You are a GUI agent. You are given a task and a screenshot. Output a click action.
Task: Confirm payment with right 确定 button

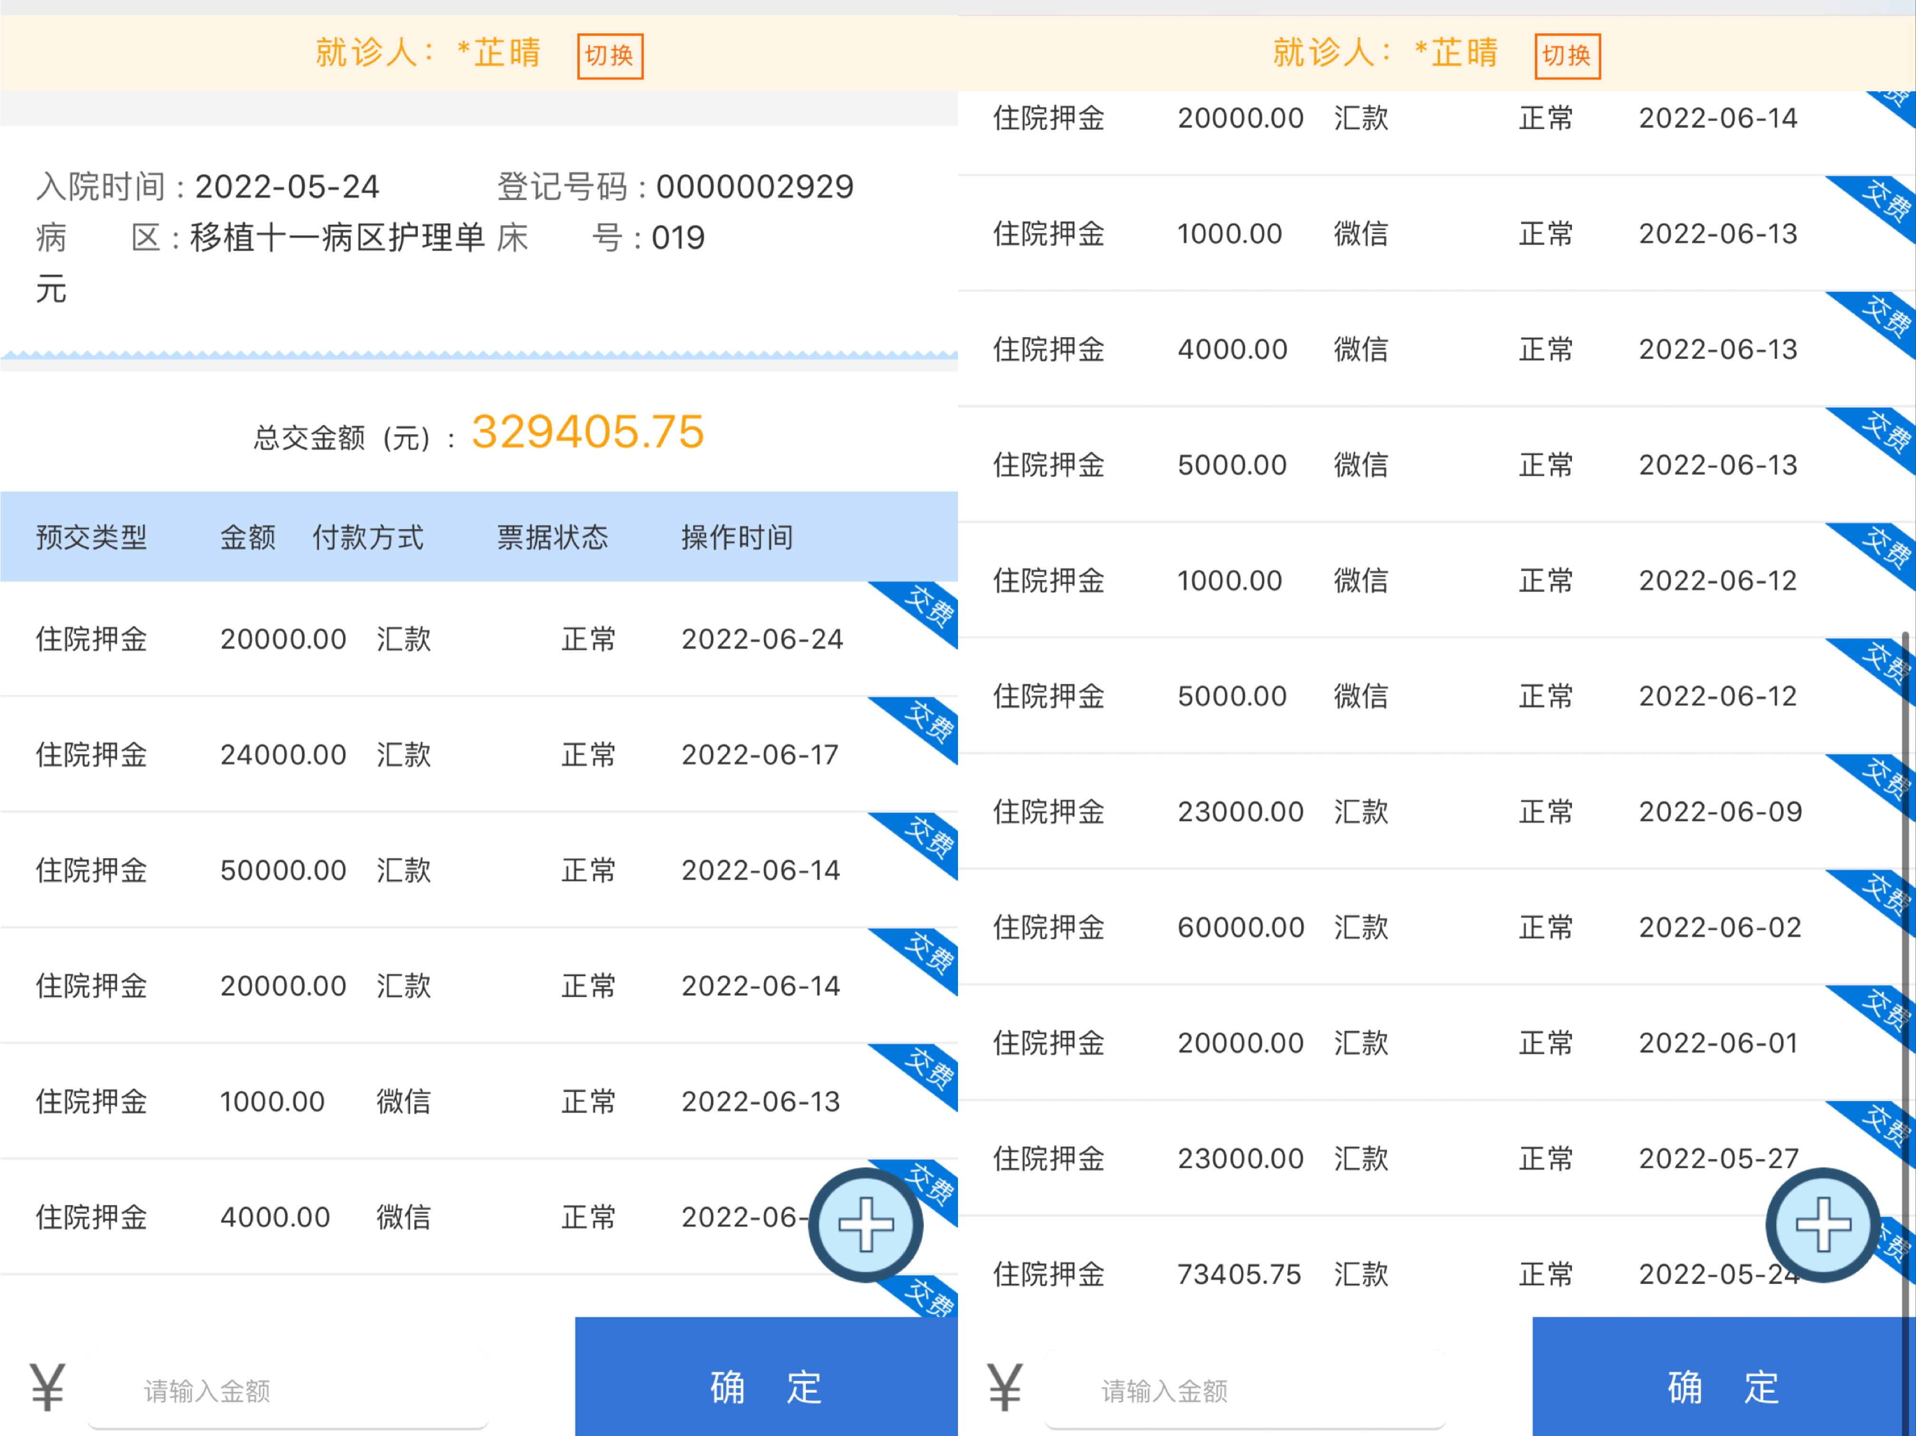coord(1724,1377)
